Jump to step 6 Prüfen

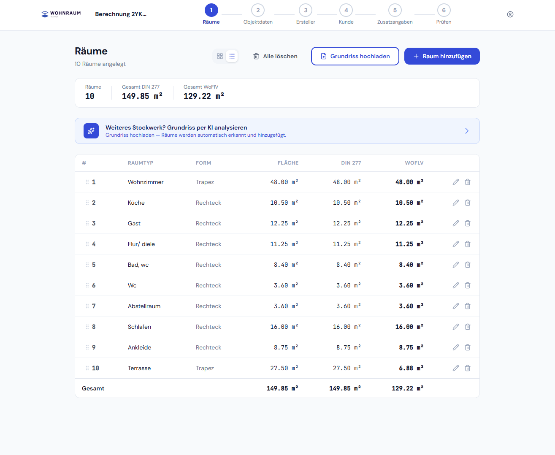[444, 11]
